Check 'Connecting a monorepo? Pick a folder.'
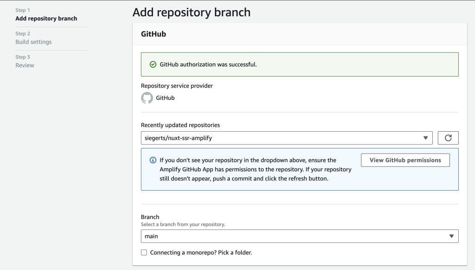 [144, 252]
